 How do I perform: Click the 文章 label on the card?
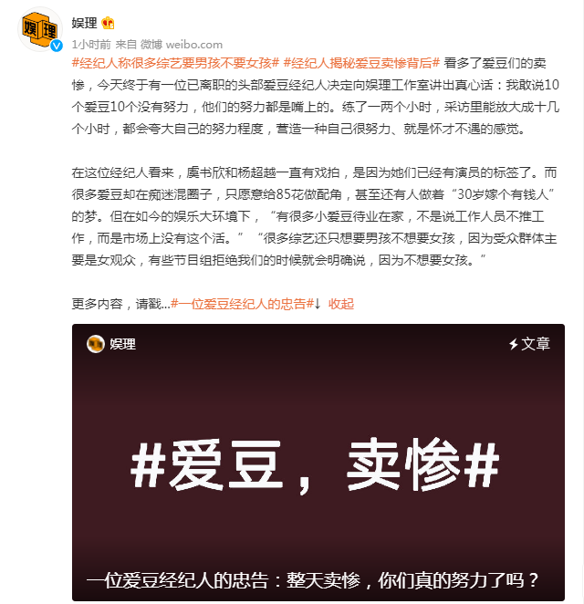536,344
